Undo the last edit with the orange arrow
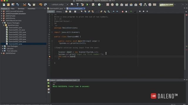Screen dimensions: 188x105 41,5
